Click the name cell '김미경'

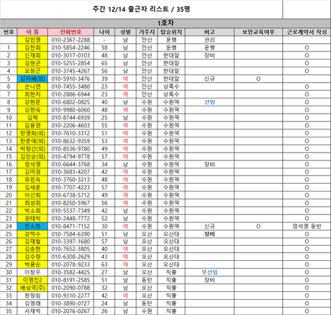coord(32,172)
